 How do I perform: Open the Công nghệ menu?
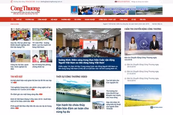click(123, 19)
